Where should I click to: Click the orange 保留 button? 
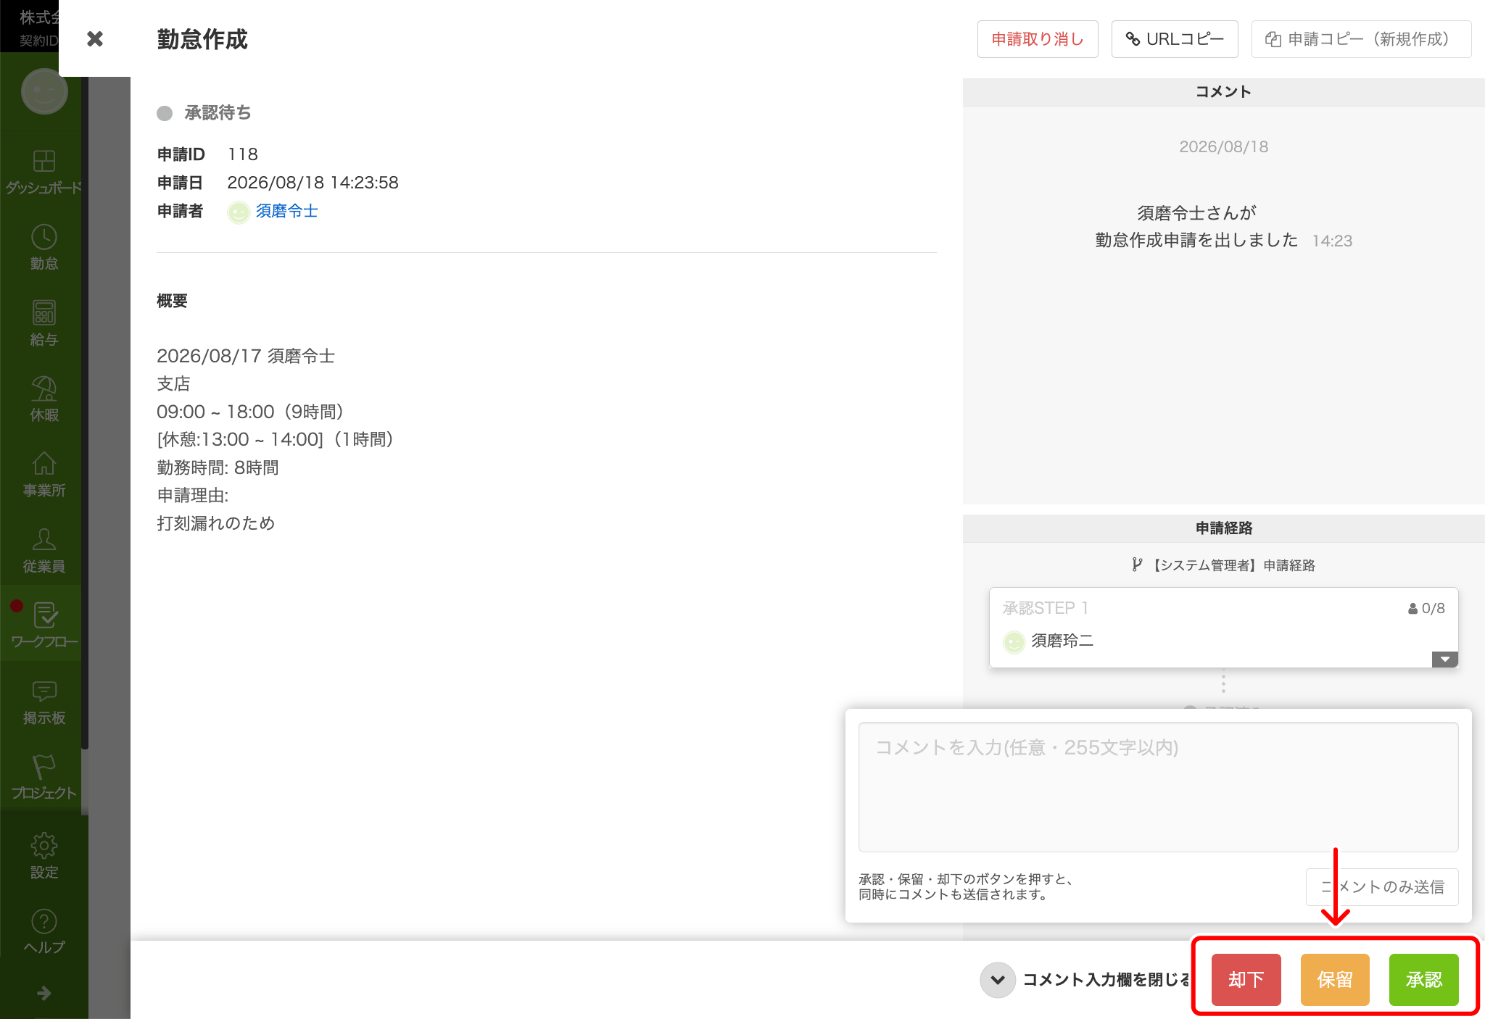[x=1335, y=980]
